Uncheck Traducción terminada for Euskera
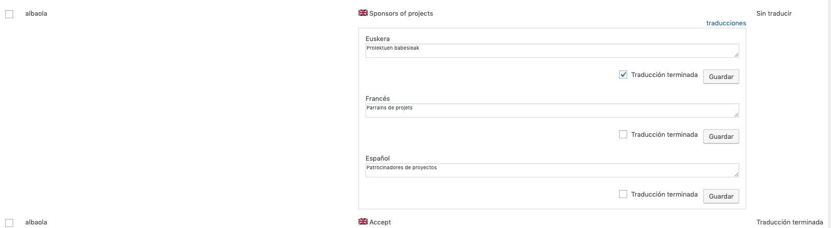Image resolution: width=831 pixels, height=228 pixels. [623, 74]
